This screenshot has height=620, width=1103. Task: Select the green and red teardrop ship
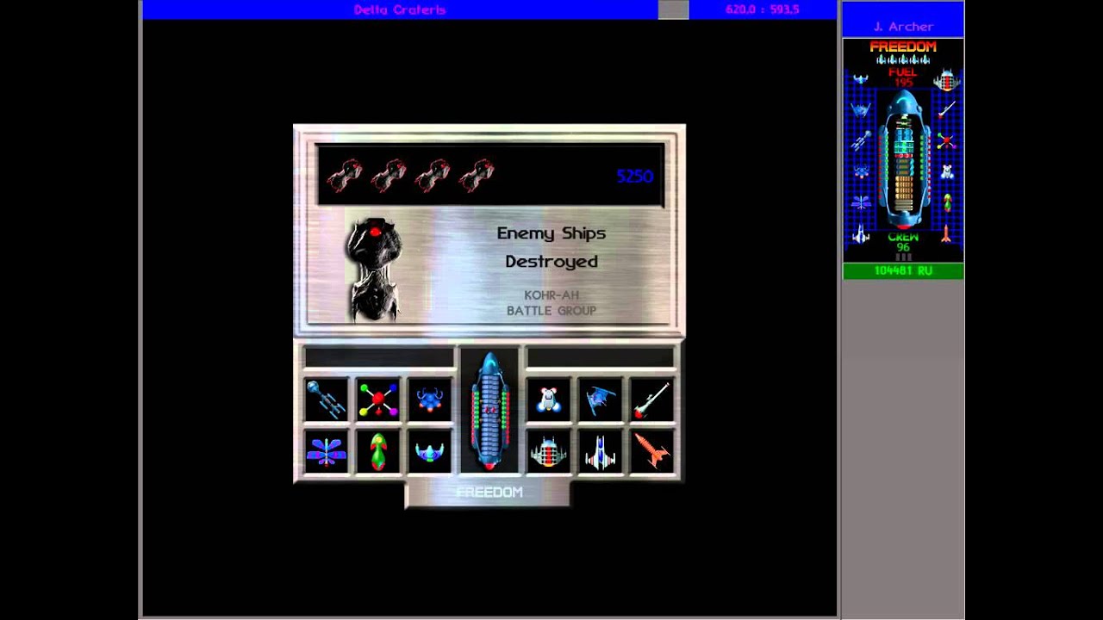[378, 451]
